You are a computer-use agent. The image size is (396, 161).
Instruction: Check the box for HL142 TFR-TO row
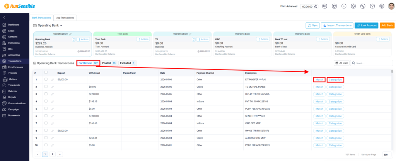[46, 94]
